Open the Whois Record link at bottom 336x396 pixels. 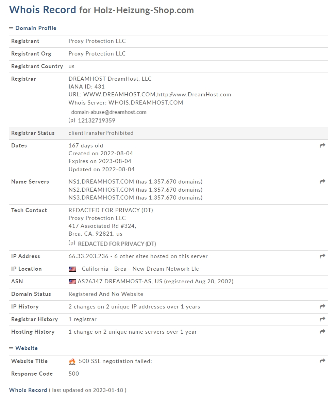tap(28, 390)
